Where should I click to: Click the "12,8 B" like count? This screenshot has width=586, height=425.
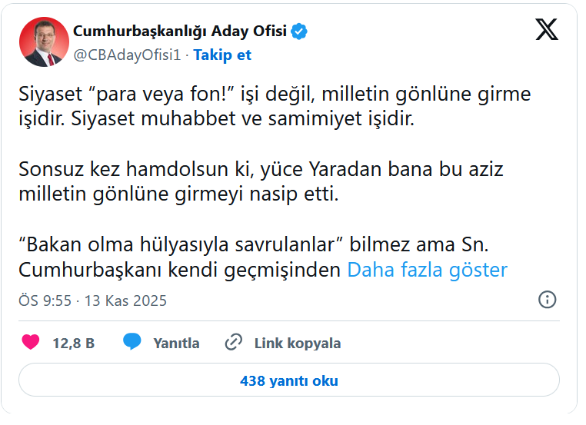[73, 344]
